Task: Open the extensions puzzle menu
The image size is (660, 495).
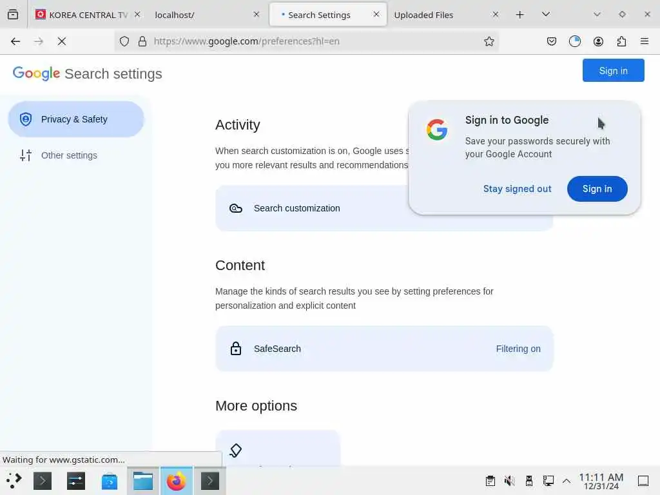Action: 621,41
